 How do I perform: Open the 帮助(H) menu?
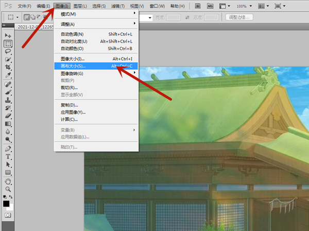click(177, 6)
